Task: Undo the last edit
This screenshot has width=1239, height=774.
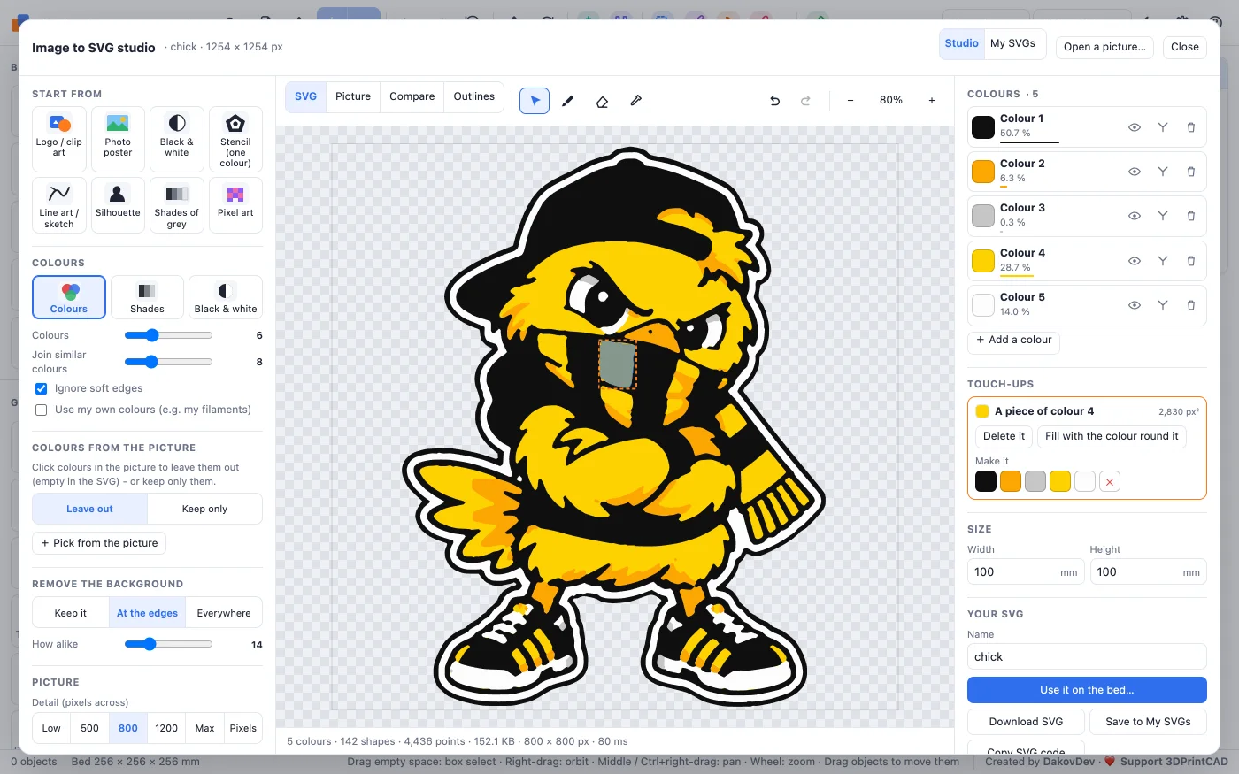Action: point(775,101)
